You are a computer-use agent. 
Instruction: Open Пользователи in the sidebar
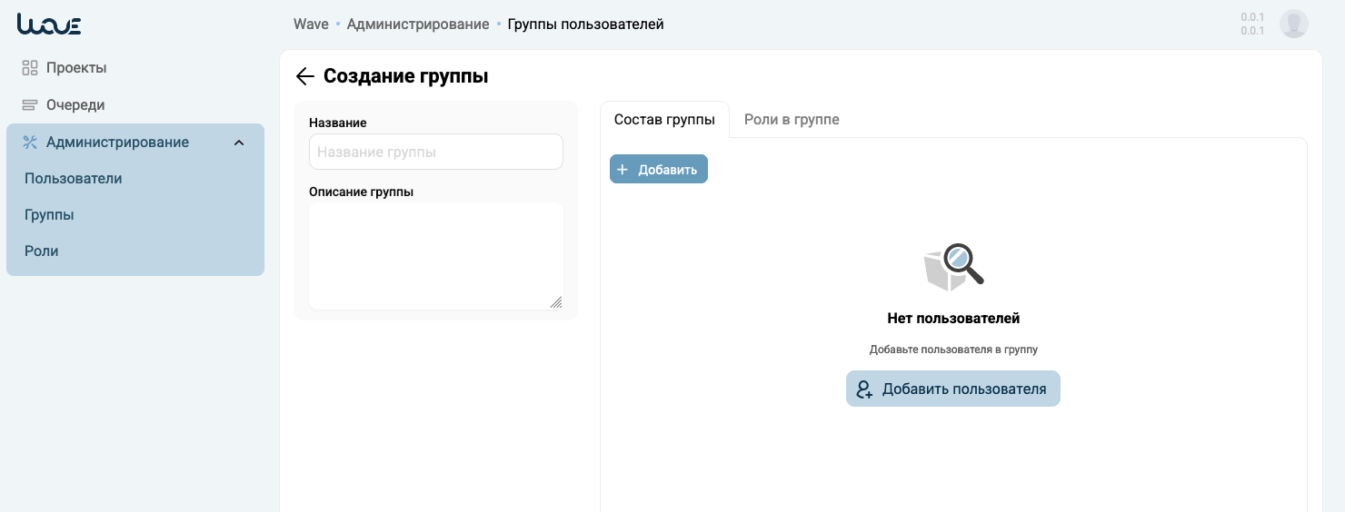[x=74, y=179]
